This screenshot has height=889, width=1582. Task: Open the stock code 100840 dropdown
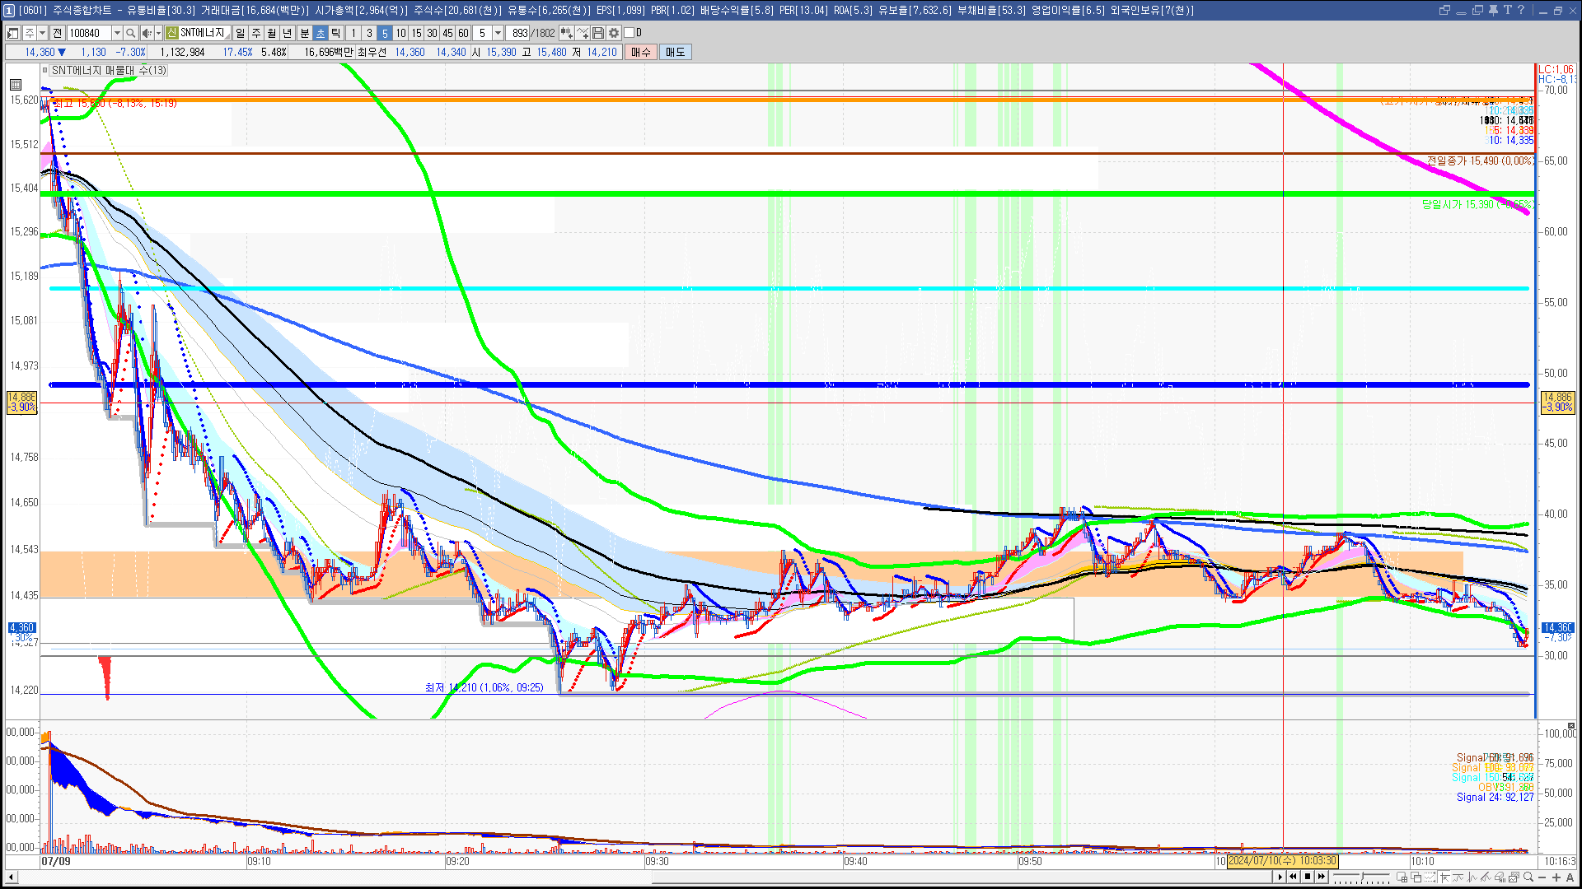point(117,33)
